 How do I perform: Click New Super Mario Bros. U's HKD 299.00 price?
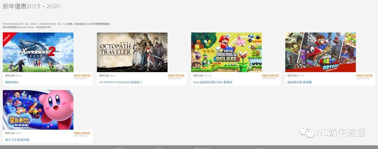point(270,76)
